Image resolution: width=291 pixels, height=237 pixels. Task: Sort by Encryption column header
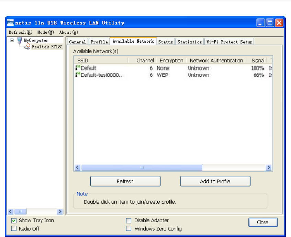coord(171,60)
